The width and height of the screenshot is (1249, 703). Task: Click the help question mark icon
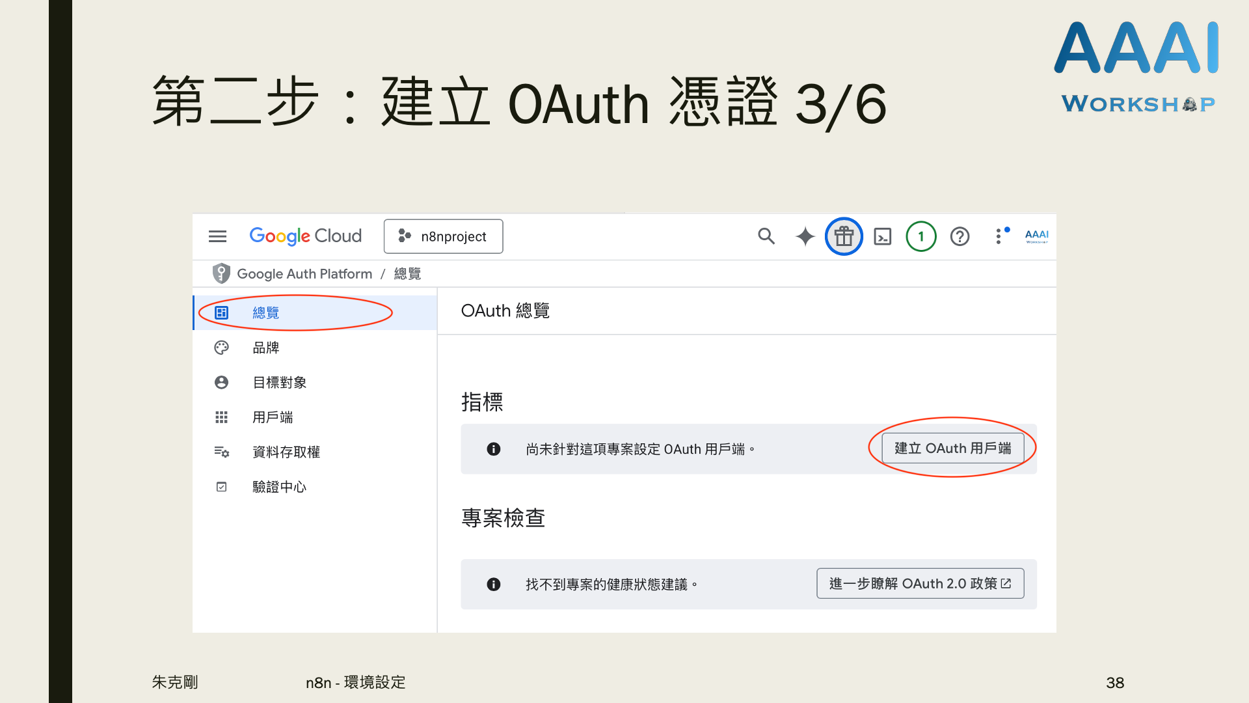pyautogui.click(x=960, y=236)
